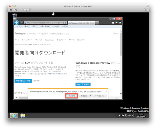The image size is (157, 129).
Task: Click the network tray icon
Action: (126, 116)
